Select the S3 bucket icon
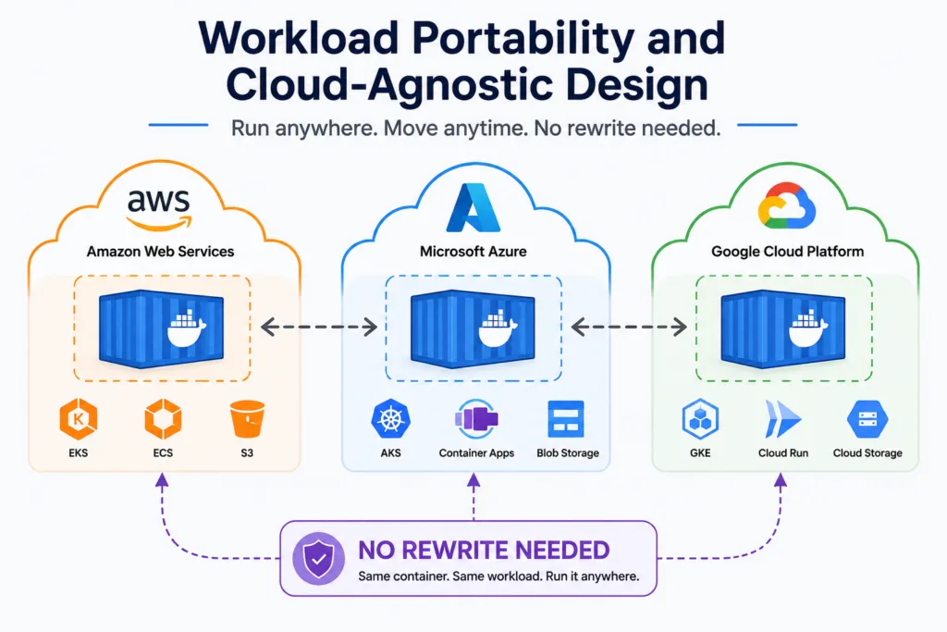The image size is (947, 632). coord(247,419)
